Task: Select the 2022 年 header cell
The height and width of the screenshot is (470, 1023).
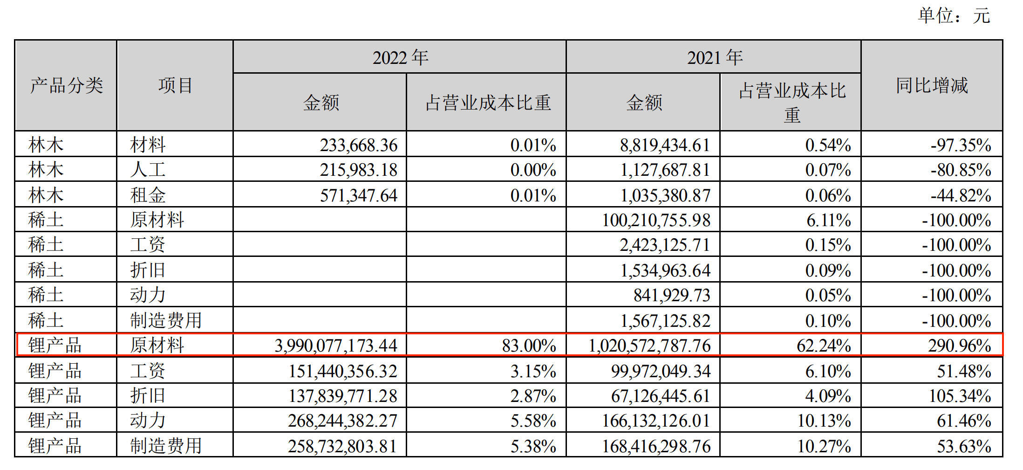Action: (x=400, y=57)
